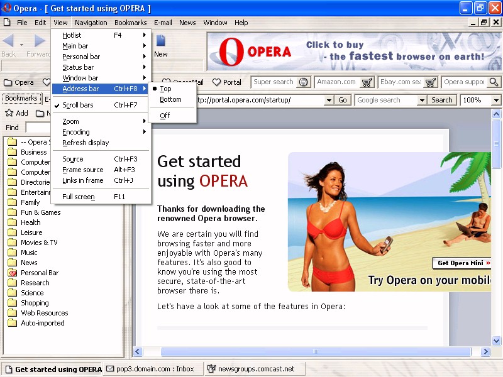The width and height of the screenshot is (503, 377).
Task: Choose Frame source menu entry
Action: [101, 170]
